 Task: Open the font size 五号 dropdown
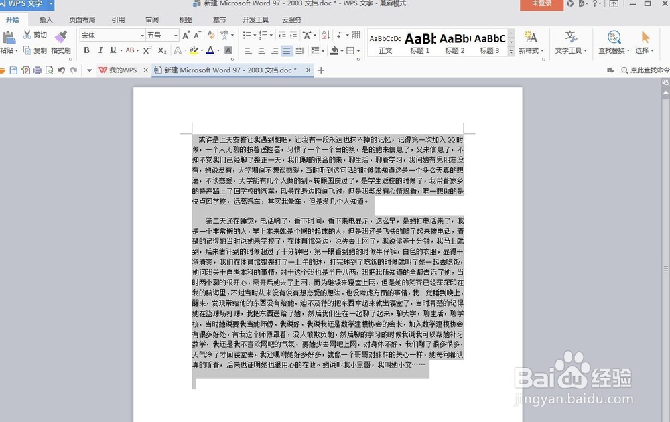click(x=175, y=35)
